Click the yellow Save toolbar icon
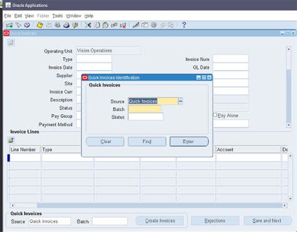Viewport: 297px width, 232px height. [39, 25]
